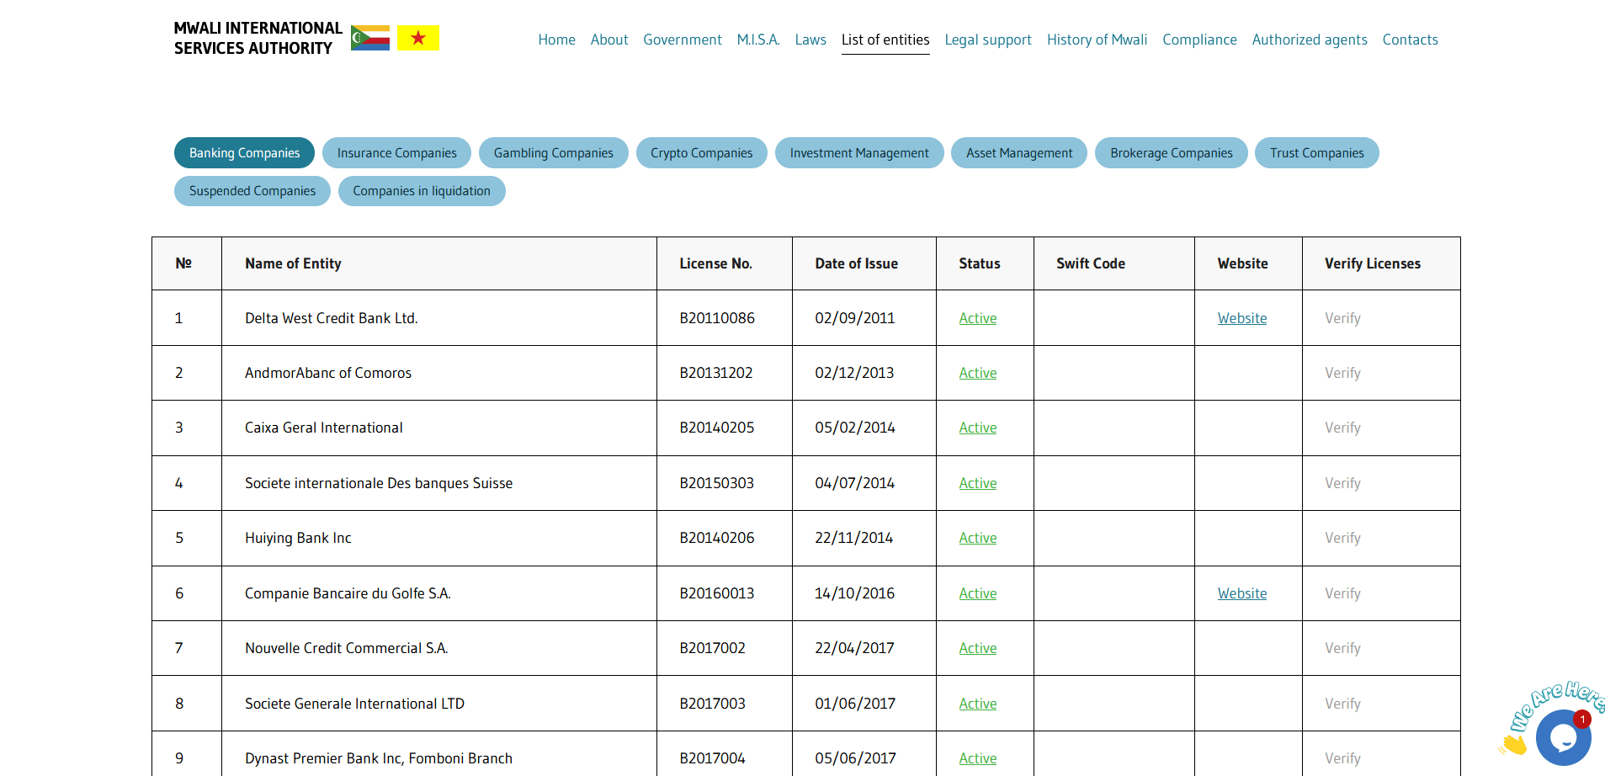1605x776 pixels.
Task: Select entity name Huiying Bank Inc
Action: (298, 538)
